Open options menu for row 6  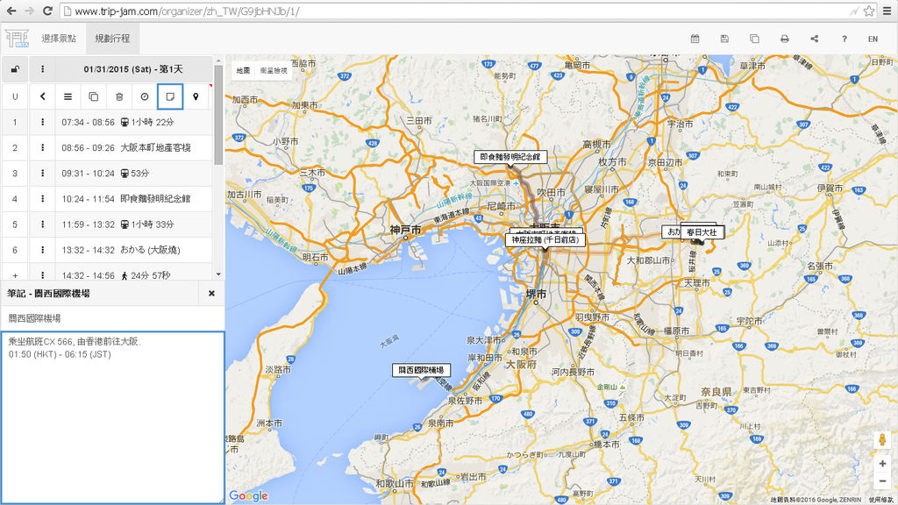pyautogui.click(x=42, y=250)
